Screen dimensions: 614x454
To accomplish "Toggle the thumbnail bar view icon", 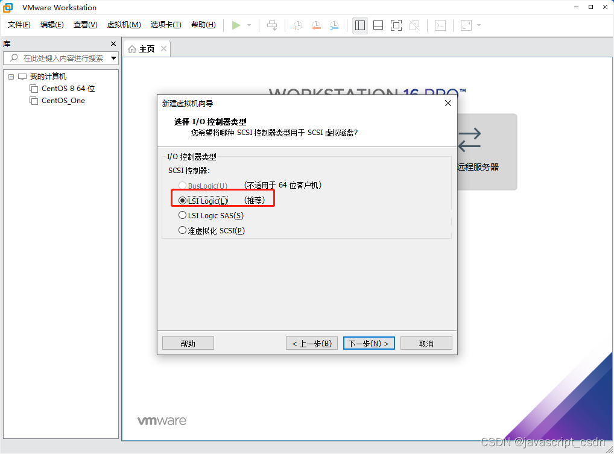I will (378, 25).
